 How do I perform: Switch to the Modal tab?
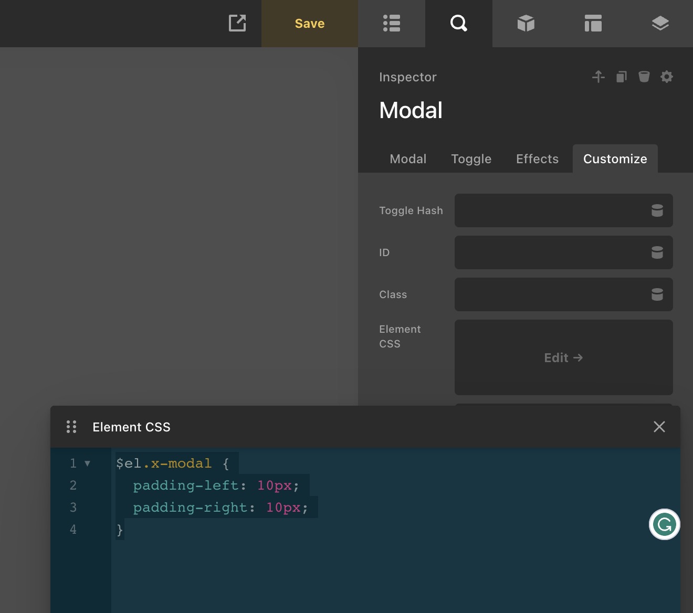408,159
